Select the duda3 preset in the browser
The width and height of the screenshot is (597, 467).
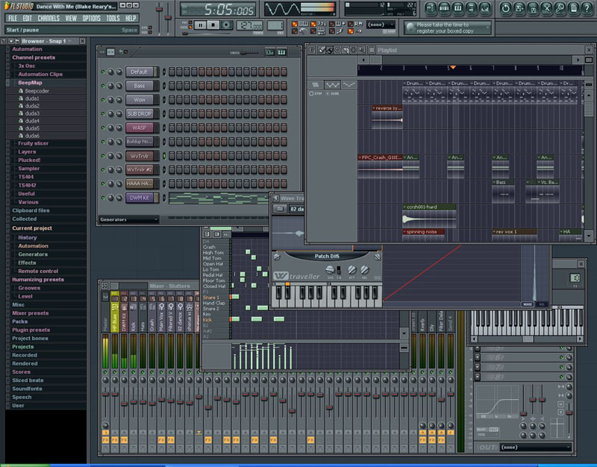[32, 113]
